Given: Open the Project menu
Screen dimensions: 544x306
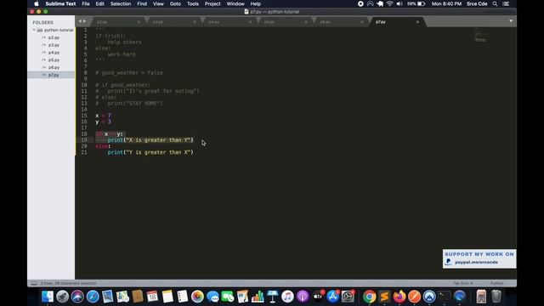Looking at the screenshot, I should coord(212,3).
